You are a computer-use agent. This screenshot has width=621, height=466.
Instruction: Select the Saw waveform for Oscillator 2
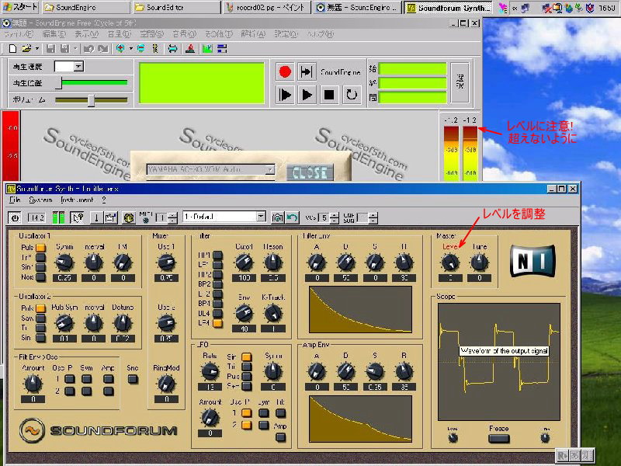(40, 318)
